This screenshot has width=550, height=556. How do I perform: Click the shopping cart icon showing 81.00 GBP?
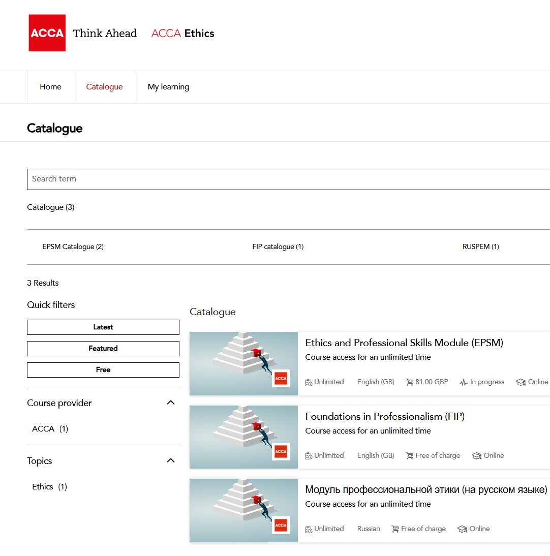point(410,382)
